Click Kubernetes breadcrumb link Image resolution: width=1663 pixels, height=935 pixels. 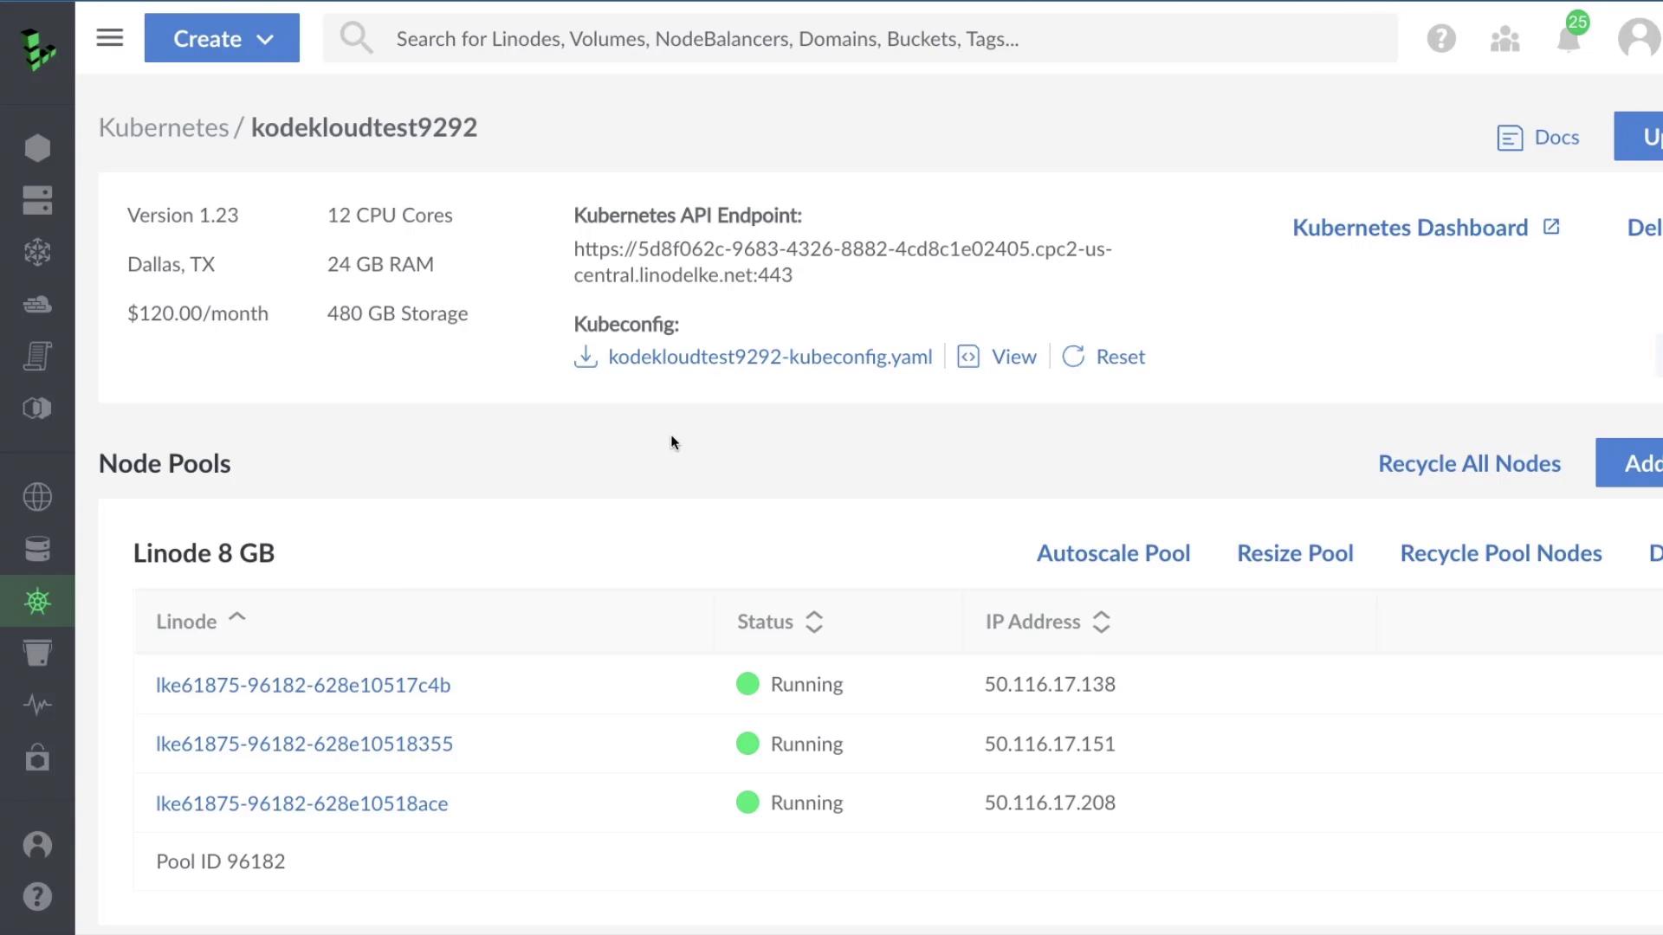coord(163,127)
